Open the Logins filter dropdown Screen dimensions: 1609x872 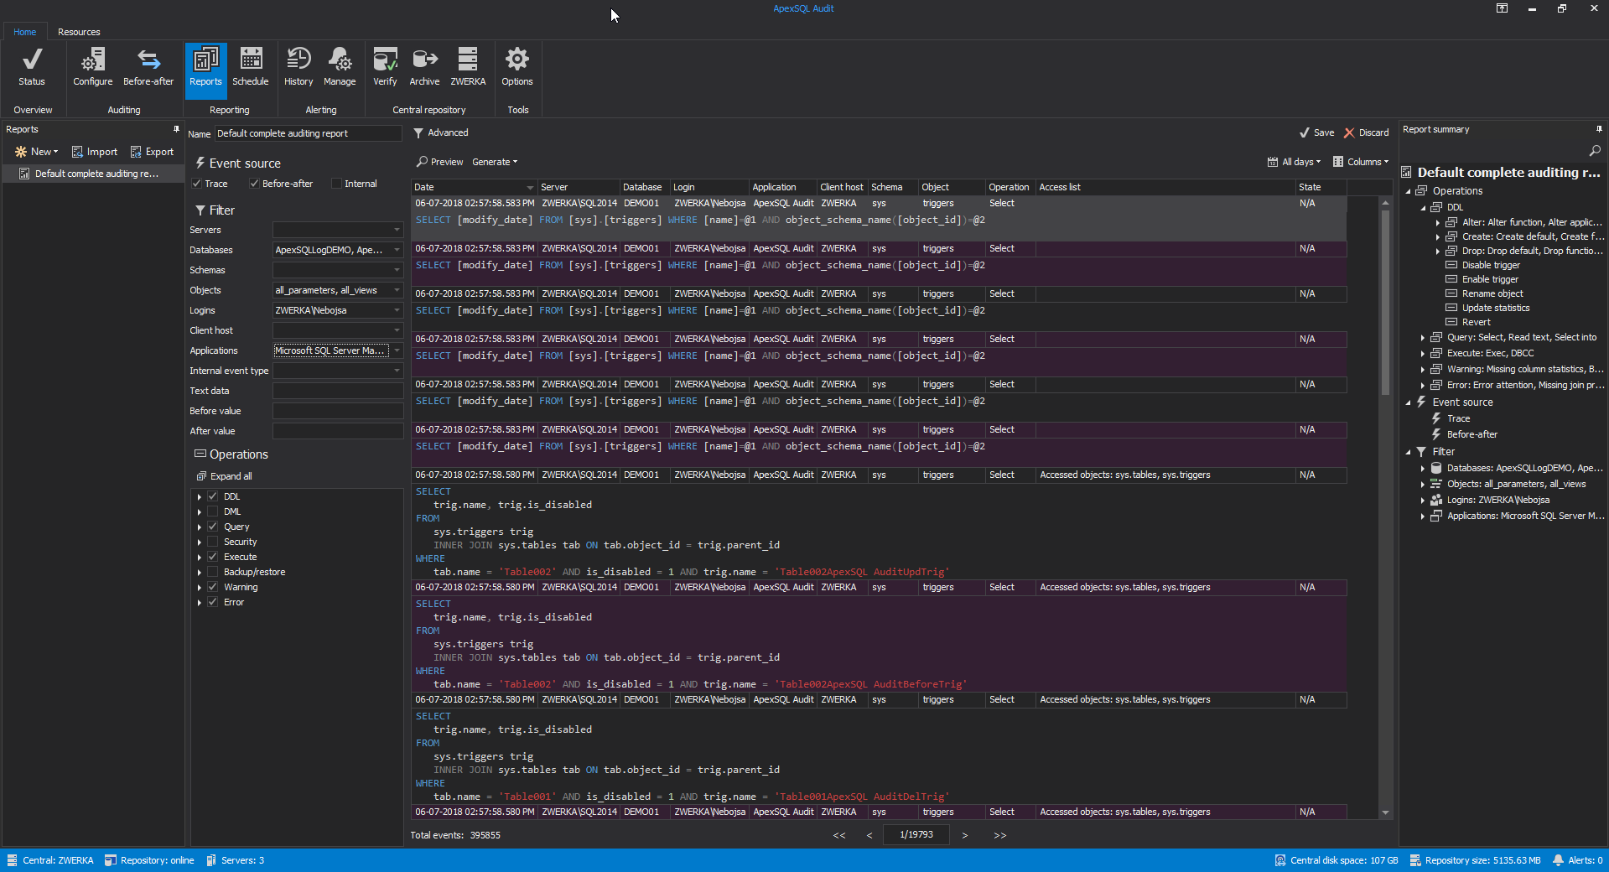[x=397, y=310]
